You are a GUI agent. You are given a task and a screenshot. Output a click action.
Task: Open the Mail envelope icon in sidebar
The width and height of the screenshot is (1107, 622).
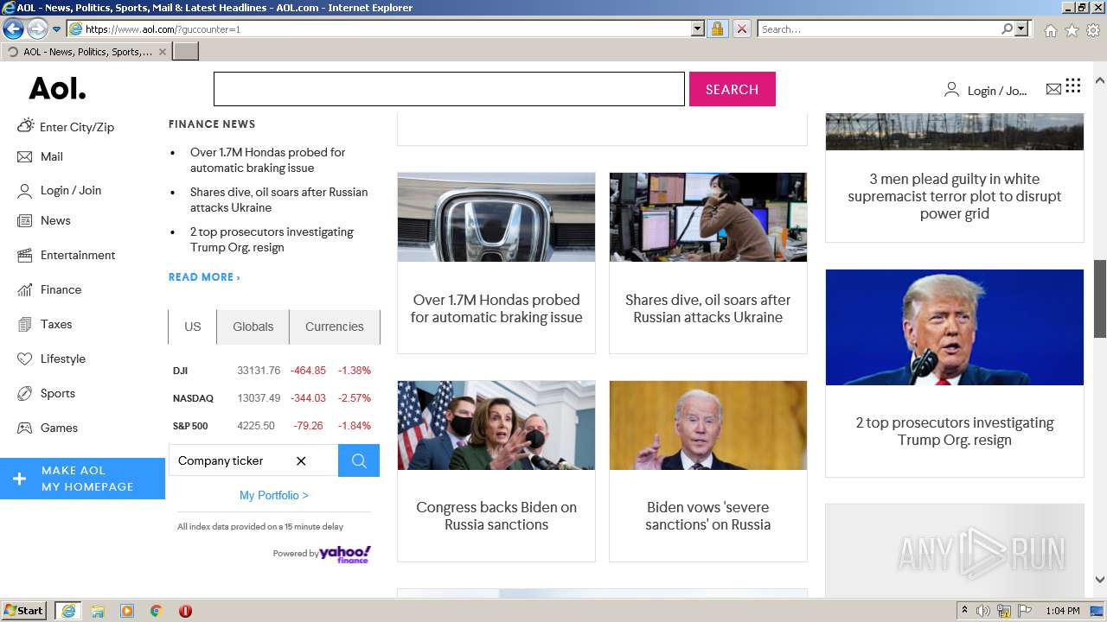(24, 157)
